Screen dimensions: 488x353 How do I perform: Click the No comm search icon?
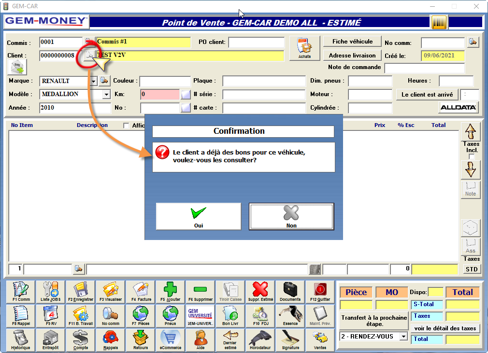[111, 316]
